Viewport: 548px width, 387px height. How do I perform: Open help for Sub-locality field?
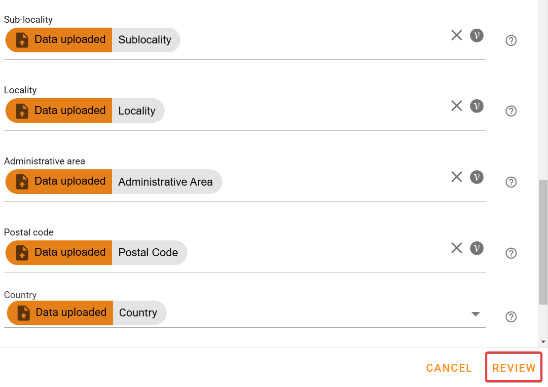(511, 40)
